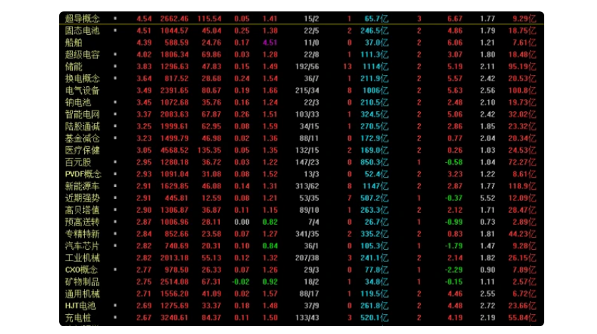
Task: Open the 充电桩 sector name
Action: point(78,318)
